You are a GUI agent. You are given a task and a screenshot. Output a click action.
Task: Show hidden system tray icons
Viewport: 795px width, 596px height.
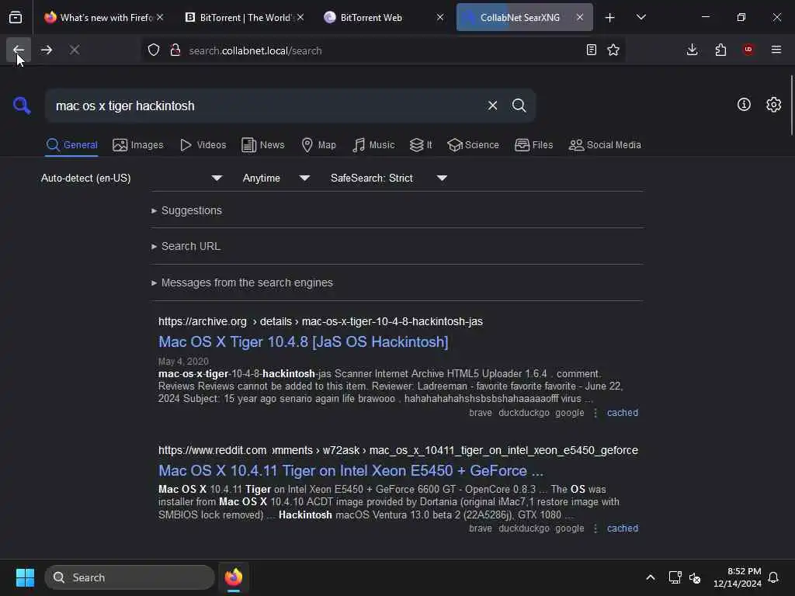651,577
